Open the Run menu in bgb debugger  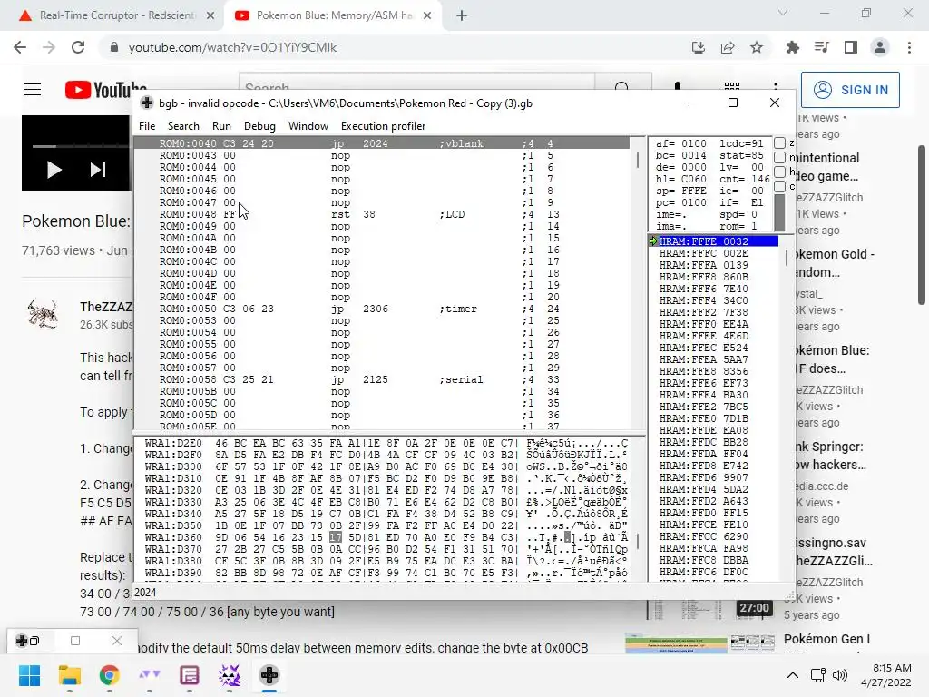[x=221, y=125]
